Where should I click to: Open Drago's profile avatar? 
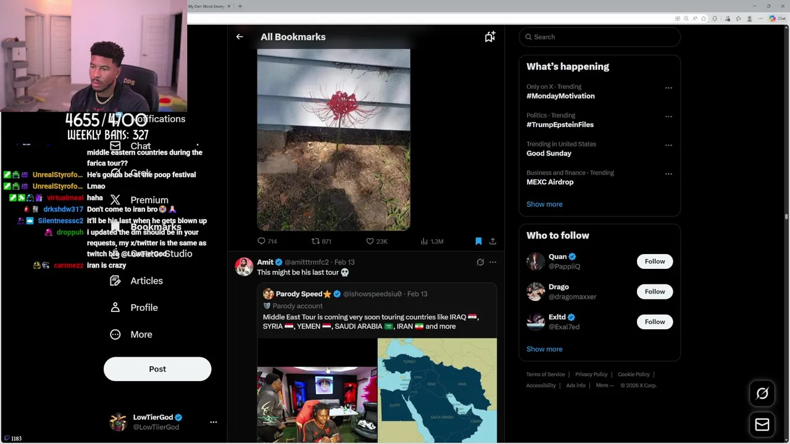[x=536, y=292]
